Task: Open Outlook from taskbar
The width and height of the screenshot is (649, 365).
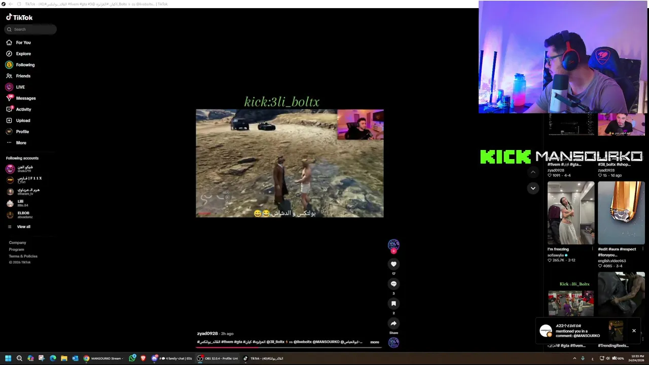Action: point(75,358)
